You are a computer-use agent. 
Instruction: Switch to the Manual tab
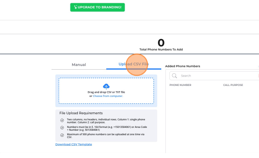click(x=79, y=65)
